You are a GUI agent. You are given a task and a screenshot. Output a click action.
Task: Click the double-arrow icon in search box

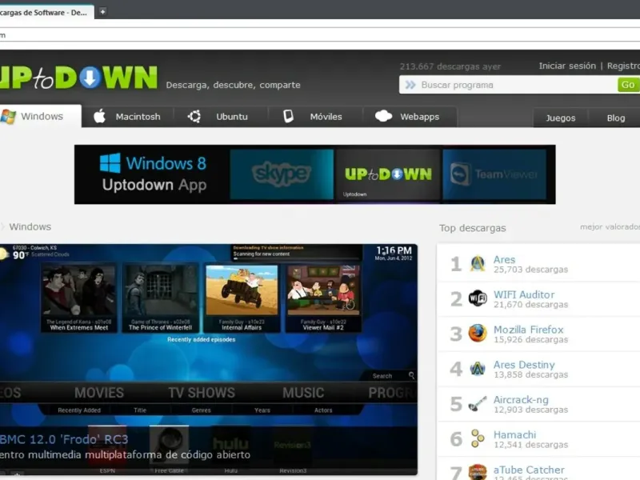[410, 85]
